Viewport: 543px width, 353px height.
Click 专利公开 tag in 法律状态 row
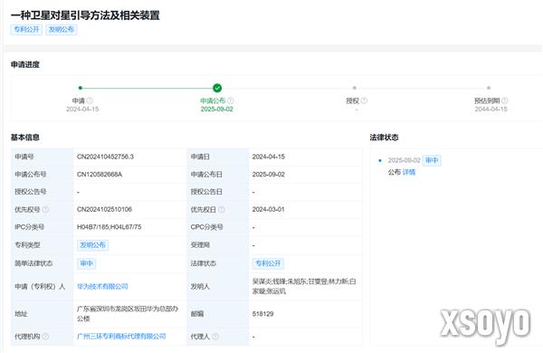pos(268,263)
